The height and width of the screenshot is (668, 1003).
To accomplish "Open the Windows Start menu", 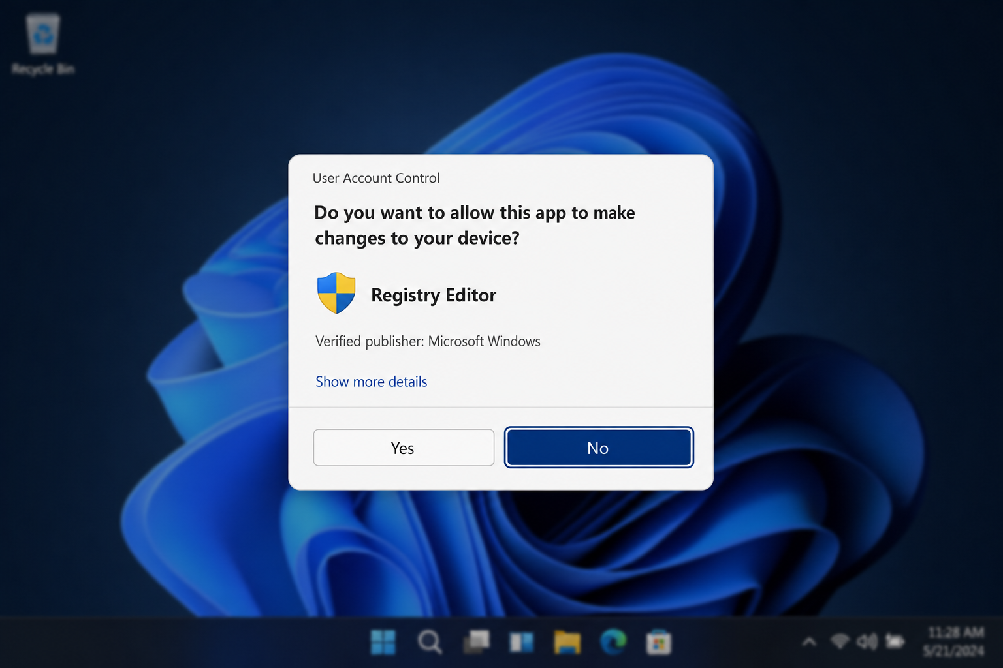I will tap(383, 643).
